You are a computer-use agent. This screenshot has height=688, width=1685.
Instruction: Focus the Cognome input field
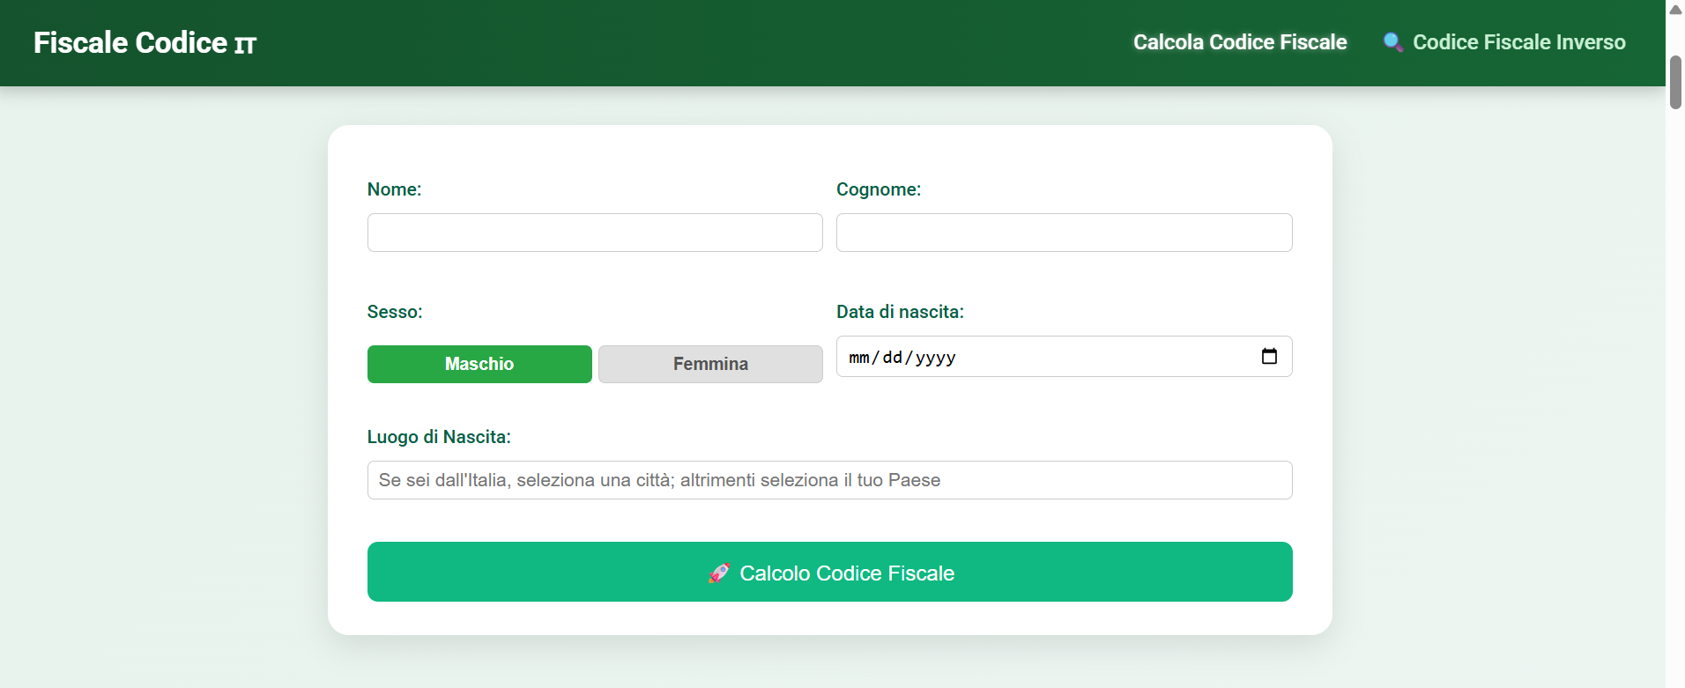point(1064,233)
